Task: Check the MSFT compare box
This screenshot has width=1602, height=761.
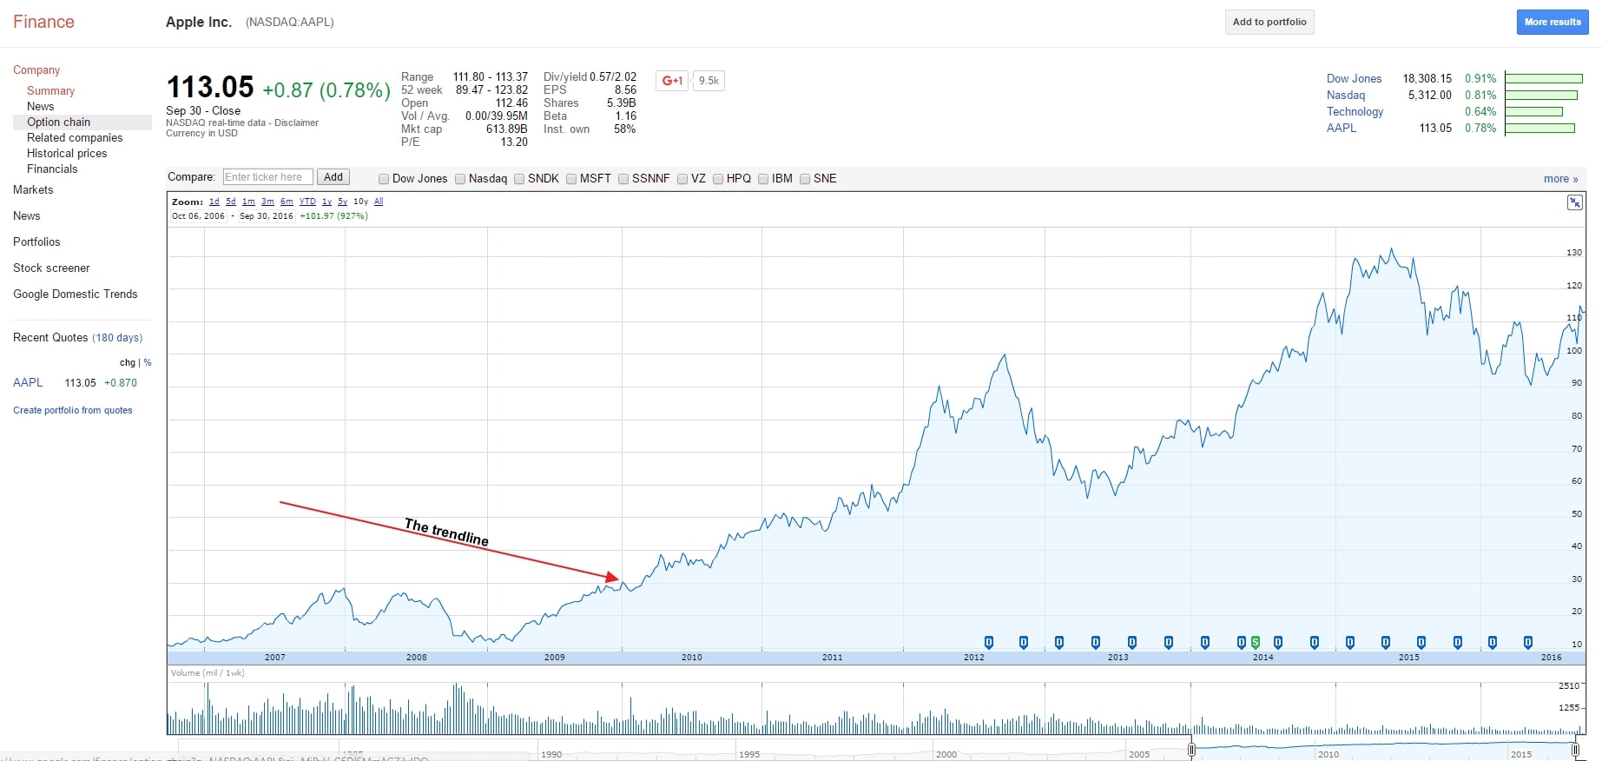Action: tap(571, 179)
